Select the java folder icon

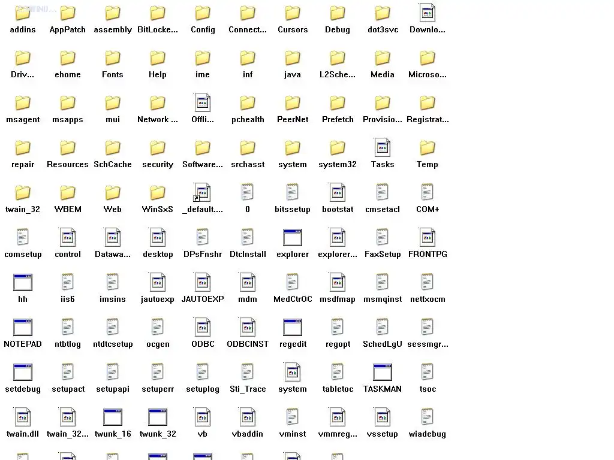pos(293,58)
